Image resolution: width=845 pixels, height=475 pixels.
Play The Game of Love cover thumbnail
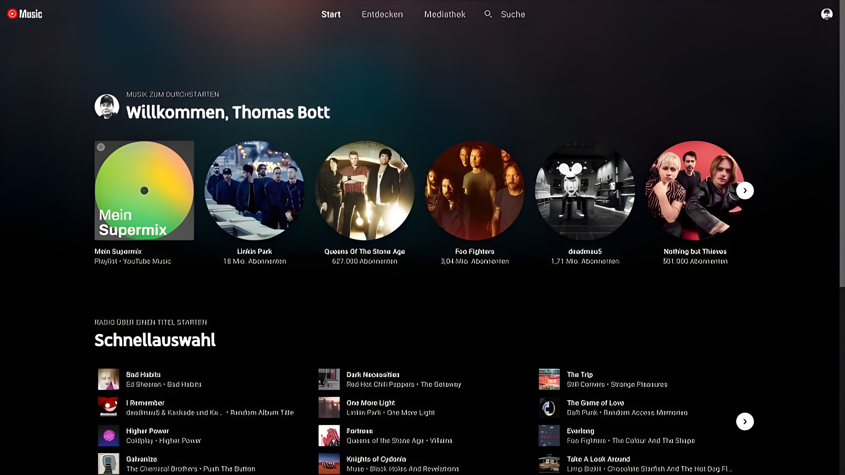click(x=549, y=407)
